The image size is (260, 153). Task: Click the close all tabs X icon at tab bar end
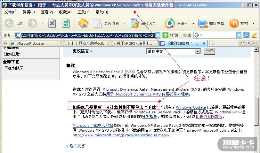tap(254, 43)
